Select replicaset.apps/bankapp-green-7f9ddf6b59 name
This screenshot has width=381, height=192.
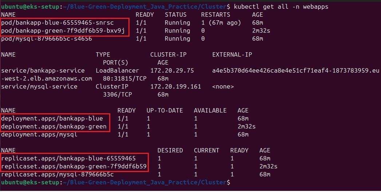74,167
